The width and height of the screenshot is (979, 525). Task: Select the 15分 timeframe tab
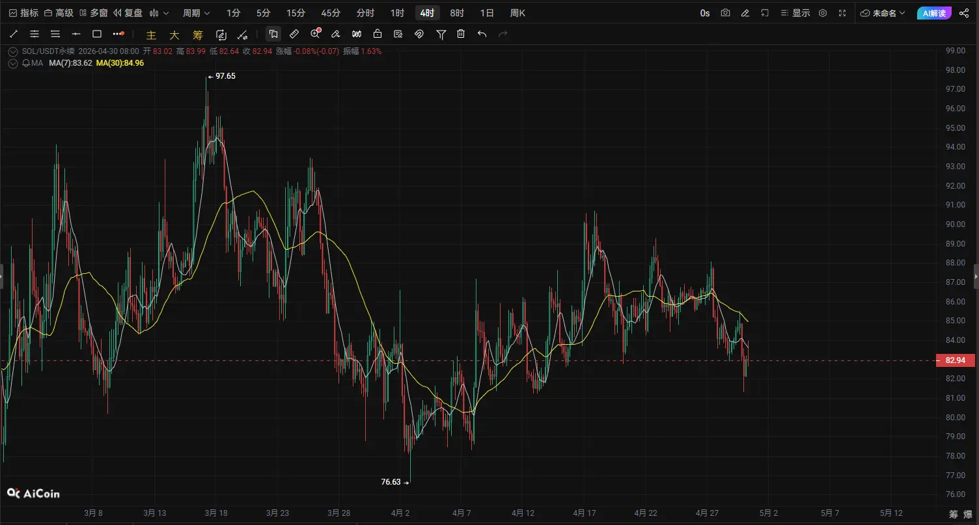coord(296,13)
